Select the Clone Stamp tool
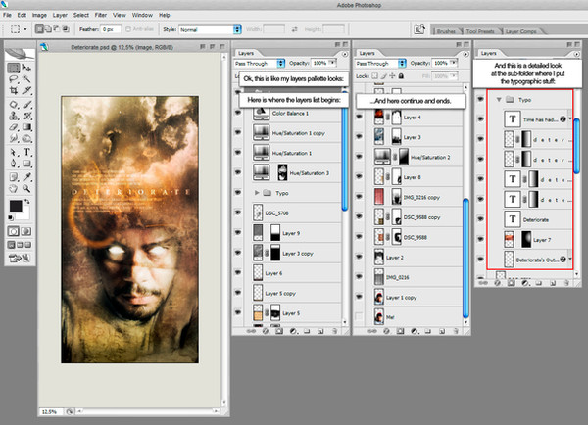The height and width of the screenshot is (425, 588). pos(14,116)
